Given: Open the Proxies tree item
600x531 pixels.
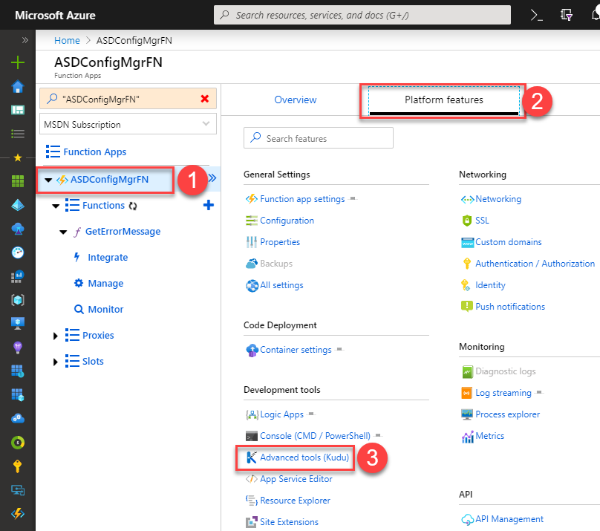Looking at the screenshot, I should pos(98,336).
